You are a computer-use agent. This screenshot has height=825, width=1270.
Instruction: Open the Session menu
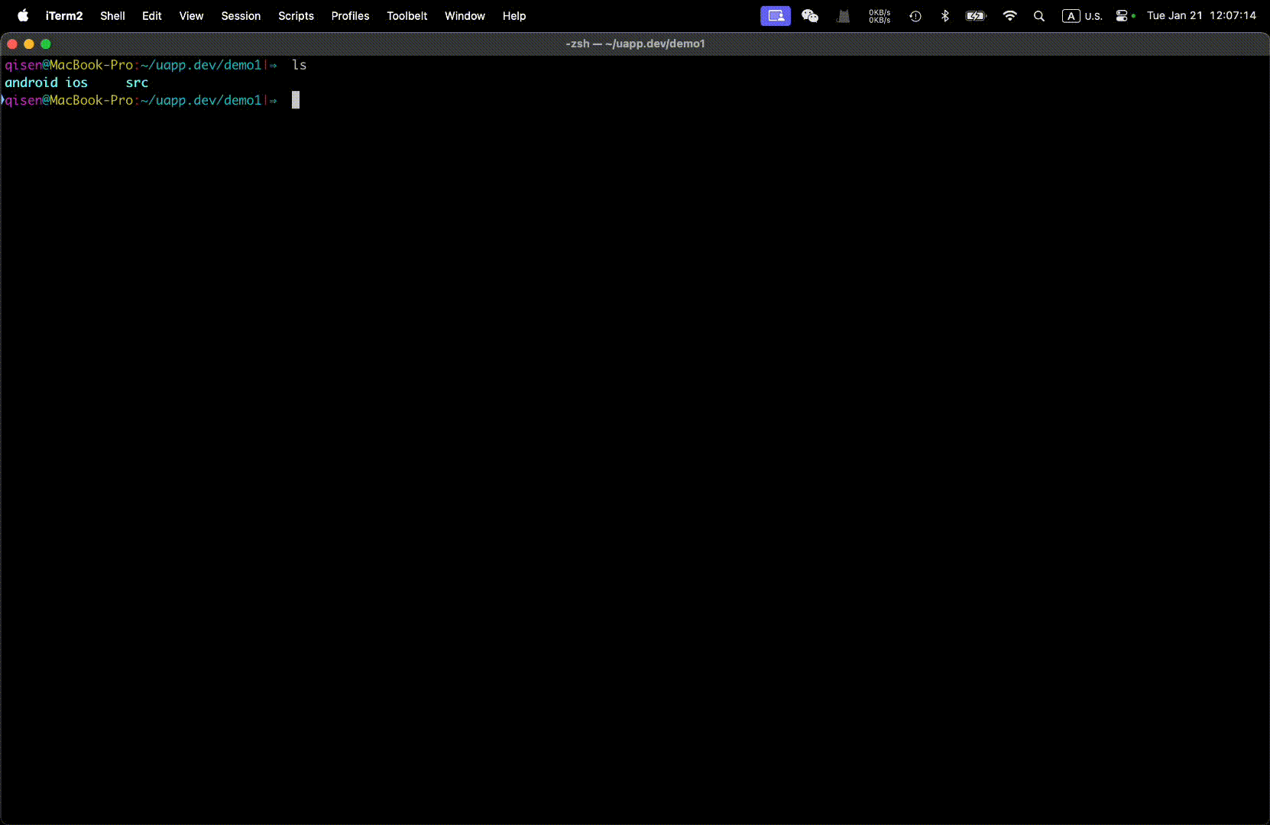click(241, 15)
